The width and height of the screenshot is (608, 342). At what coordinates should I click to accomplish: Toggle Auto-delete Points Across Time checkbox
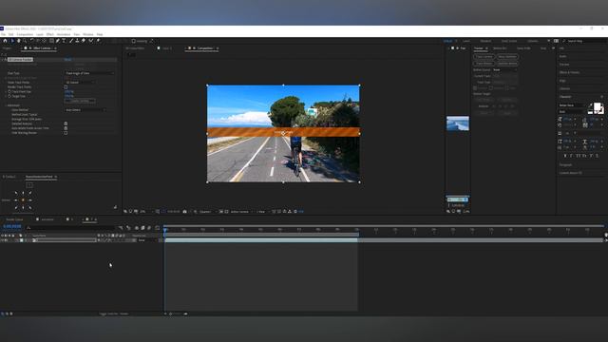point(66,128)
